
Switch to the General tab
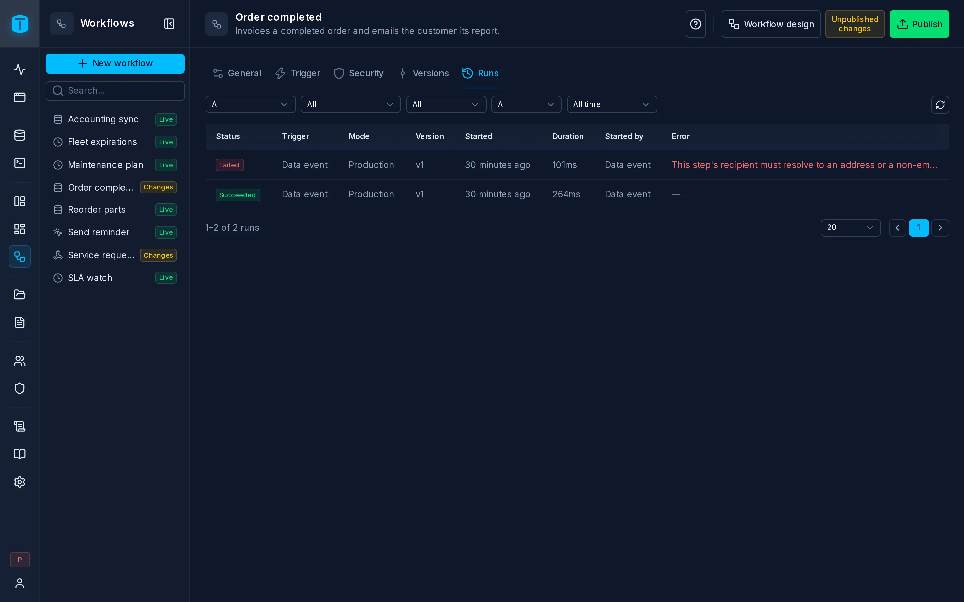[x=237, y=73]
